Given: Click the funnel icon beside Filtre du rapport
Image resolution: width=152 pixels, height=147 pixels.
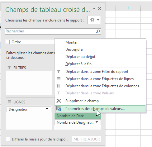Looking at the screenshot, I should (59, 72).
